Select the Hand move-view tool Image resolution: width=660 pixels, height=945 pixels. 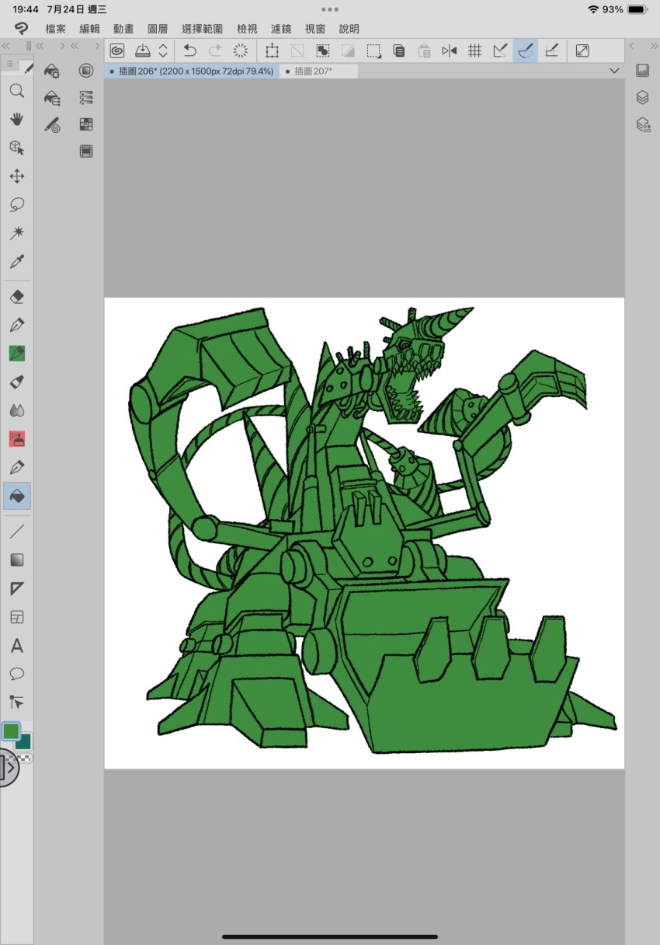[16, 119]
